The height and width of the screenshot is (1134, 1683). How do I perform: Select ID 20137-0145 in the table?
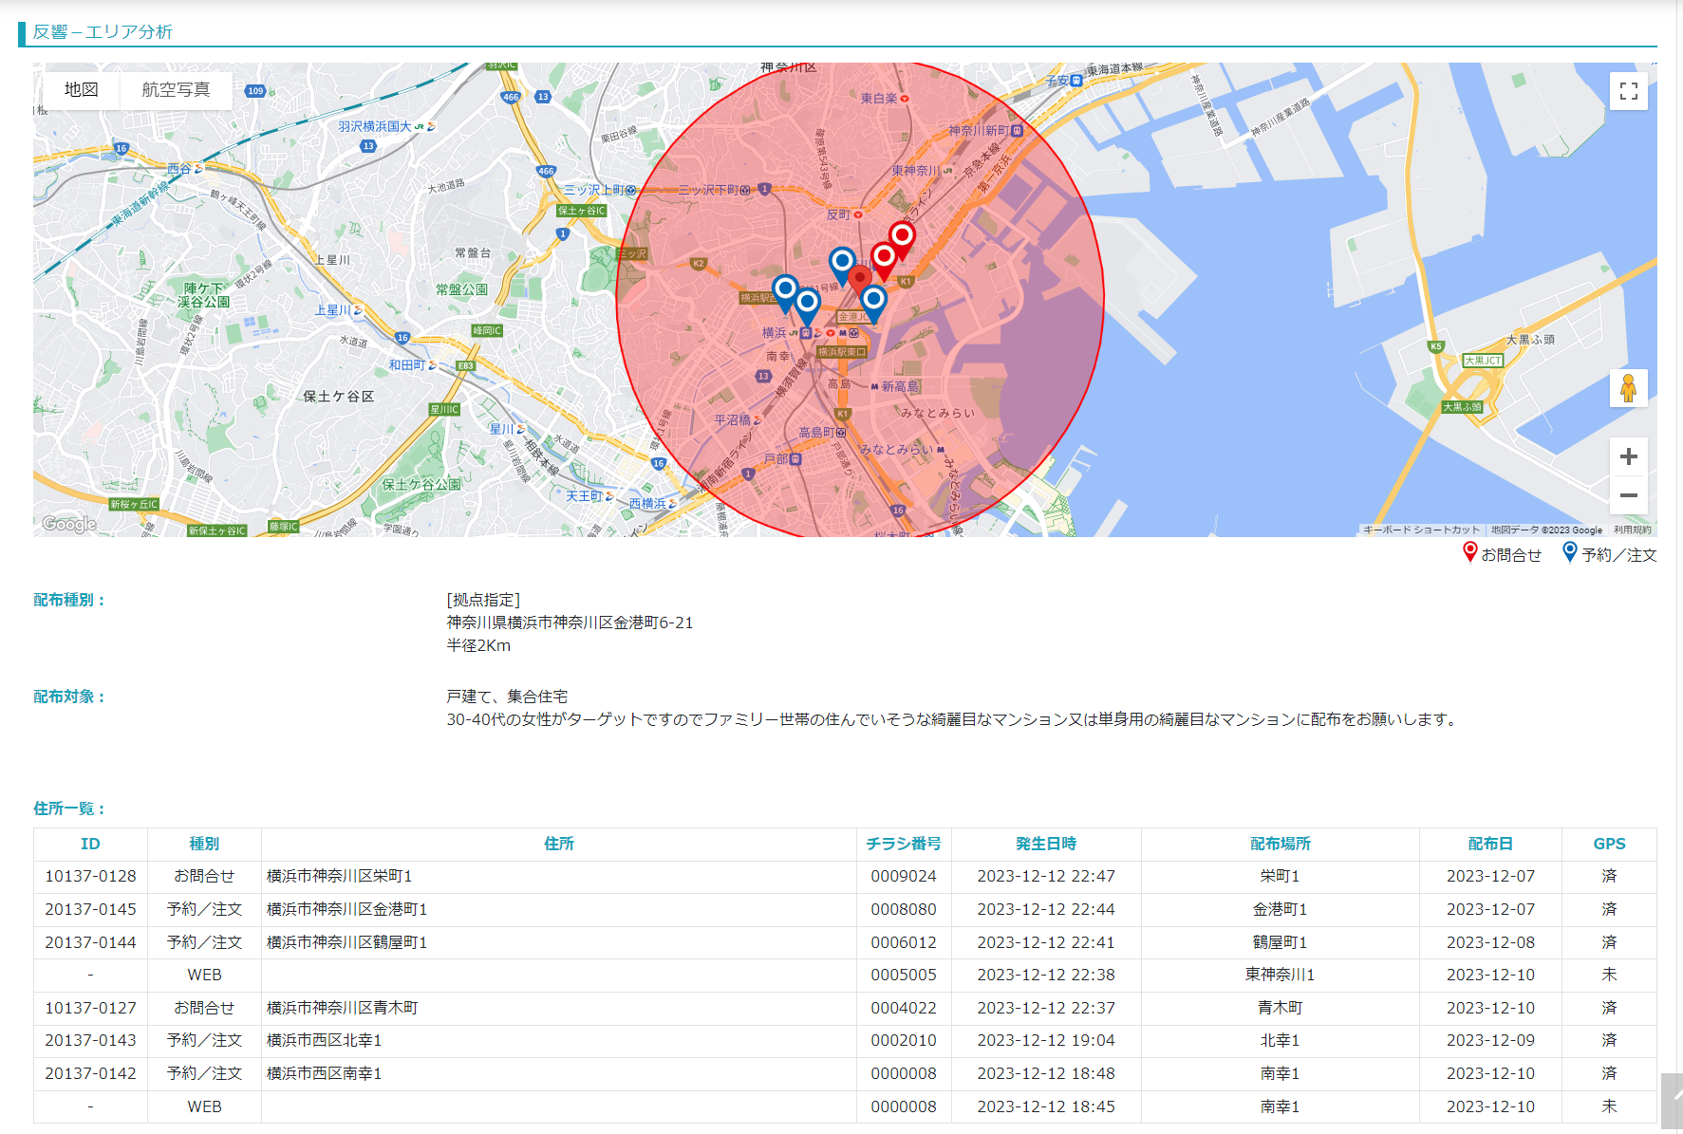[90, 910]
